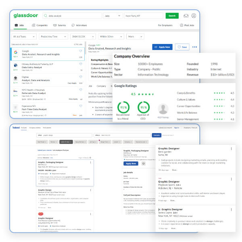Click For Employers link
This screenshot has height=242, width=242.
pos(165,25)
